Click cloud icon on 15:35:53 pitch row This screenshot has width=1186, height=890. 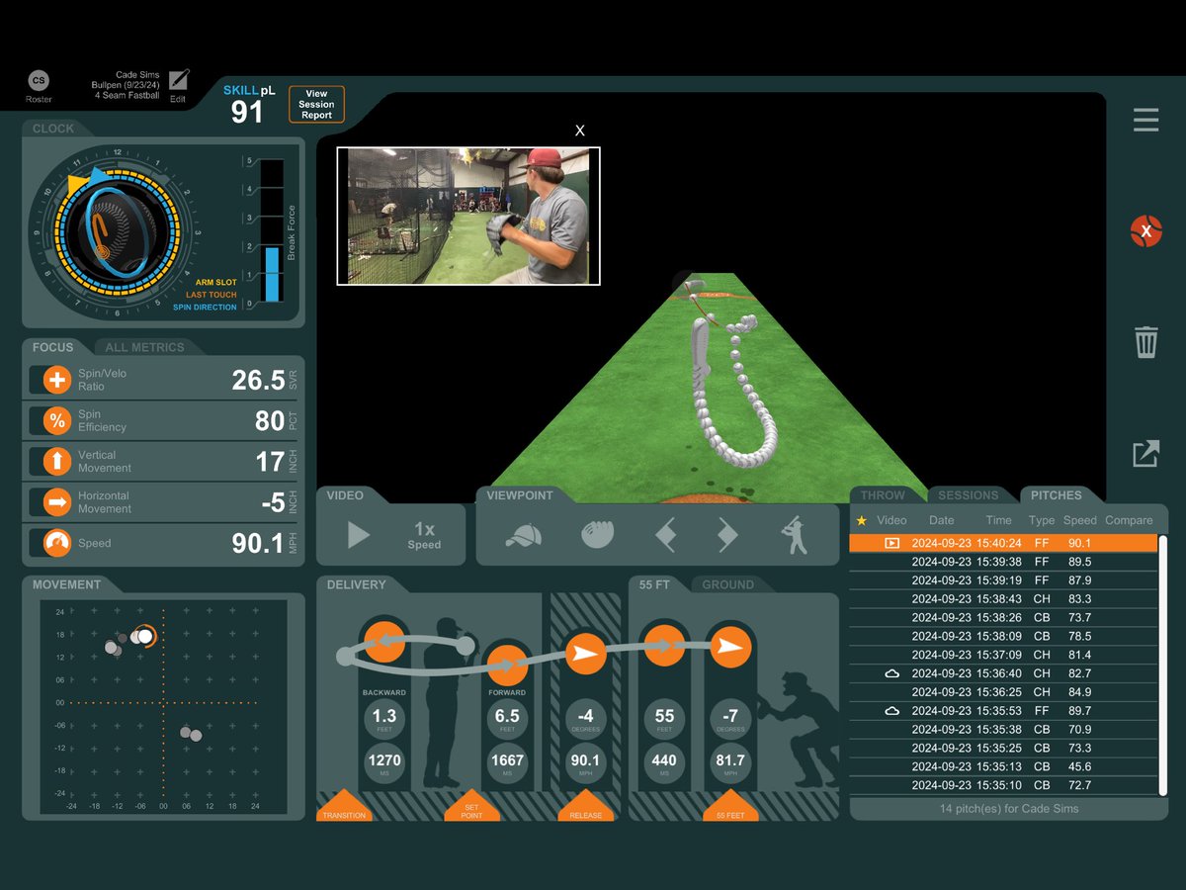coord(891,710)
